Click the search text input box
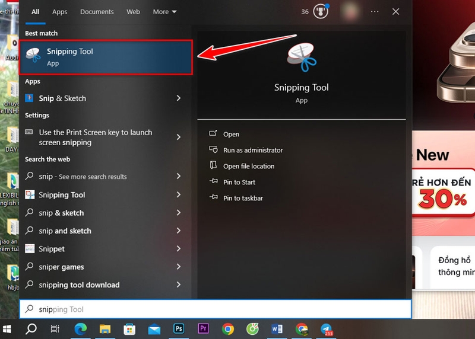Screen dimensions: 475x339 click(x=216, y=309)
